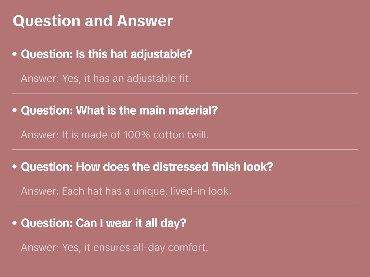Viewport: 370px width, 277px height.
Task: Select the 100% cotton twill answer text
Action: [x=115, y=135]
